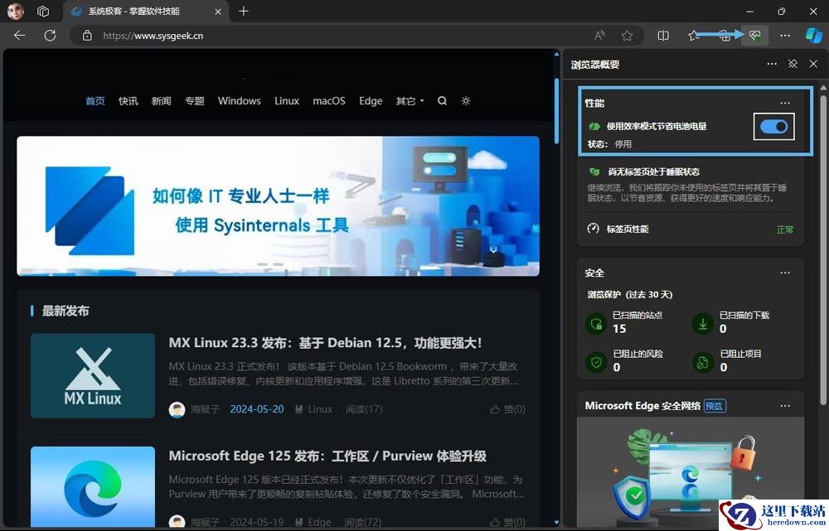The height and width of the screenshot is (531, 829).
Task: Click the 已扫描的下载 download icon
Action: tap(703, 323)
